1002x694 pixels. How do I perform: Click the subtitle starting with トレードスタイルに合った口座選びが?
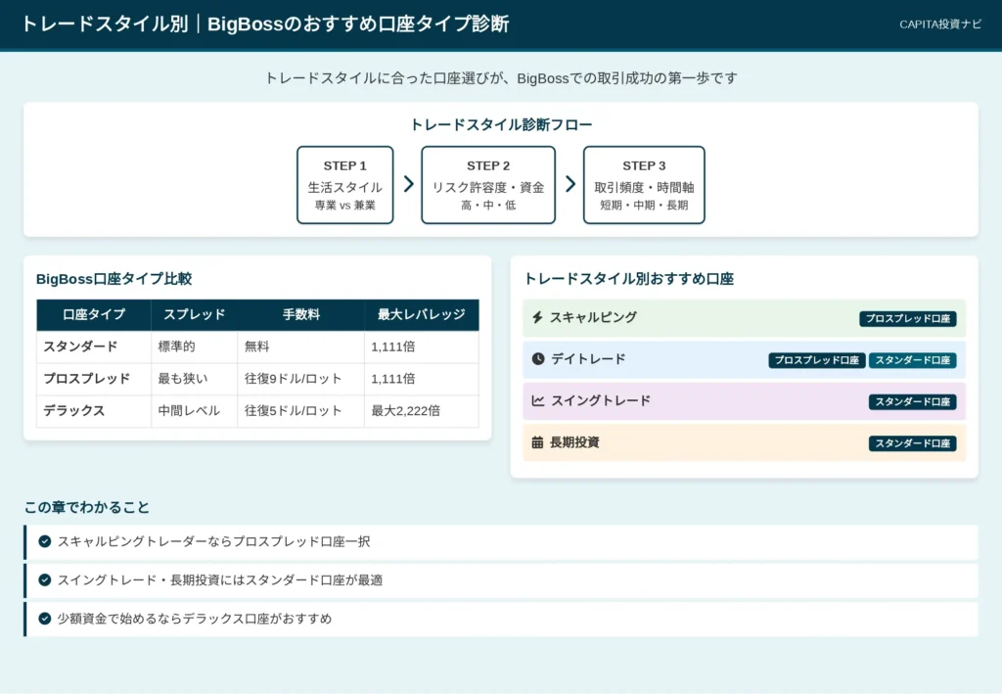click(x=501, y=78)
